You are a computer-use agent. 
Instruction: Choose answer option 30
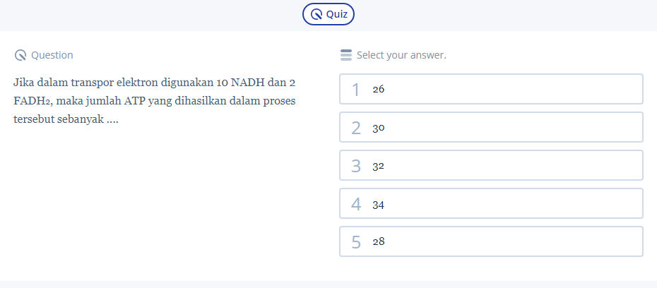491,127
